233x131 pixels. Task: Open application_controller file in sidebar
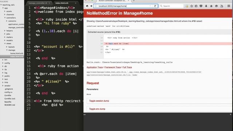[x=16, y=24]
